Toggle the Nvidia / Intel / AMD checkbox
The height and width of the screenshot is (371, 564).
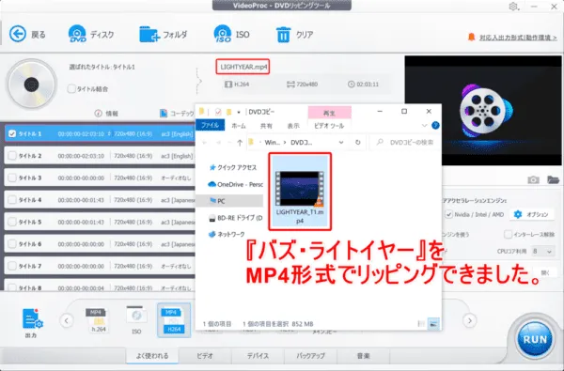(449, 214)
